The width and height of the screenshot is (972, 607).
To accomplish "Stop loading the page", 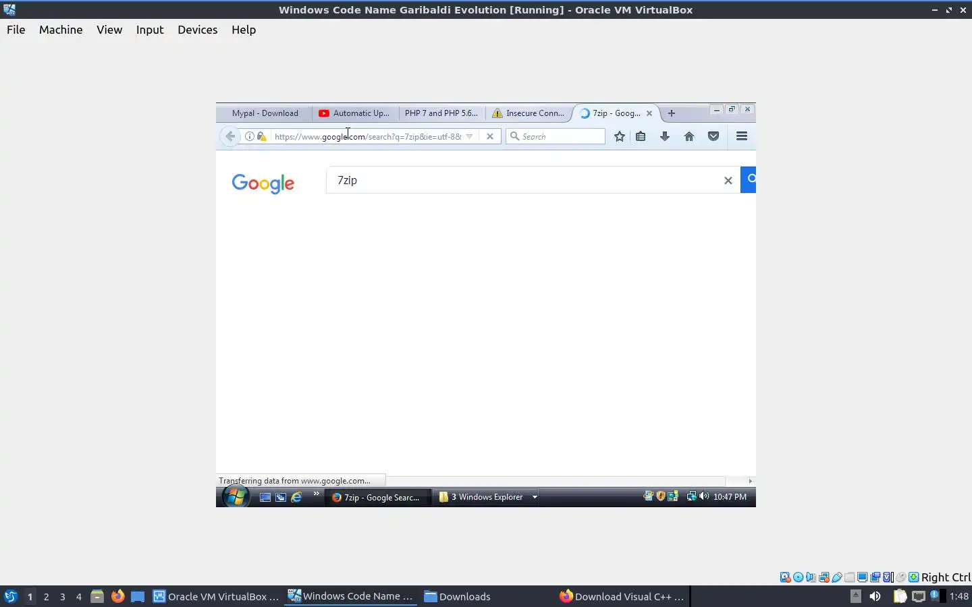I will tap(490, 136).
